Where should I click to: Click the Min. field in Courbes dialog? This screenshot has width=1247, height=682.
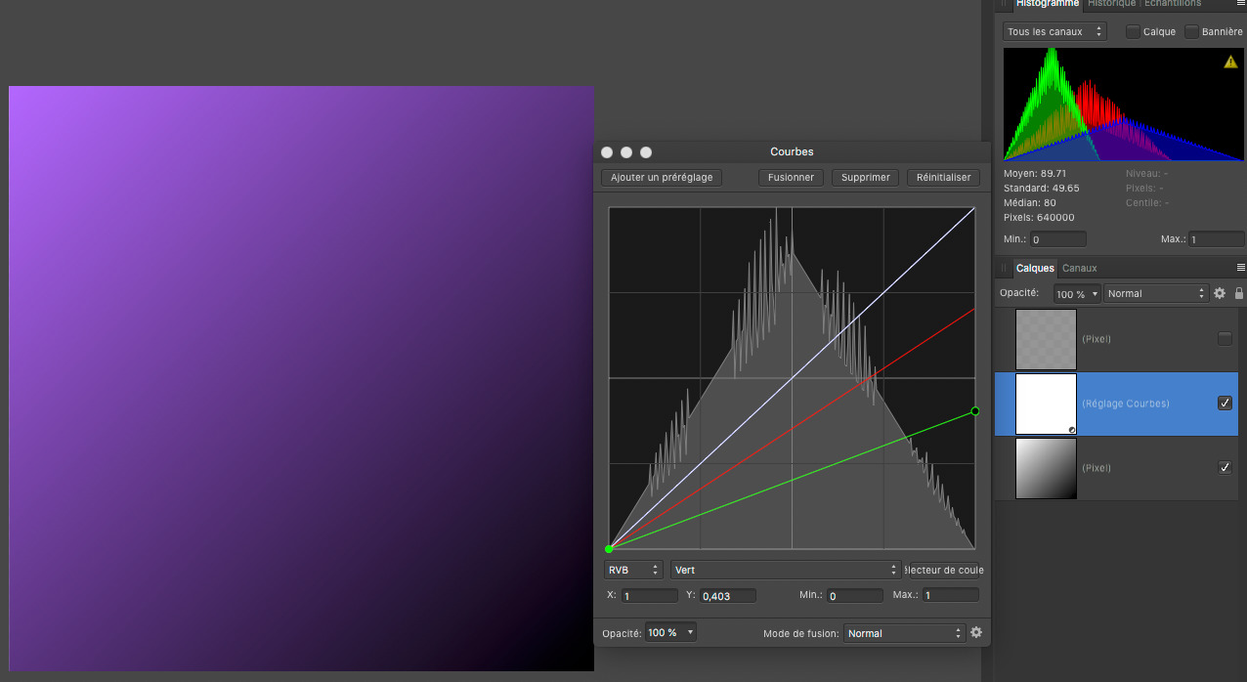(854, 595)
